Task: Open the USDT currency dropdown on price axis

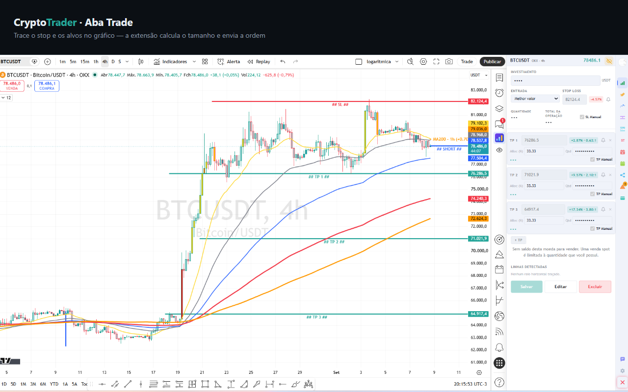Action: [x=479, y=75]
